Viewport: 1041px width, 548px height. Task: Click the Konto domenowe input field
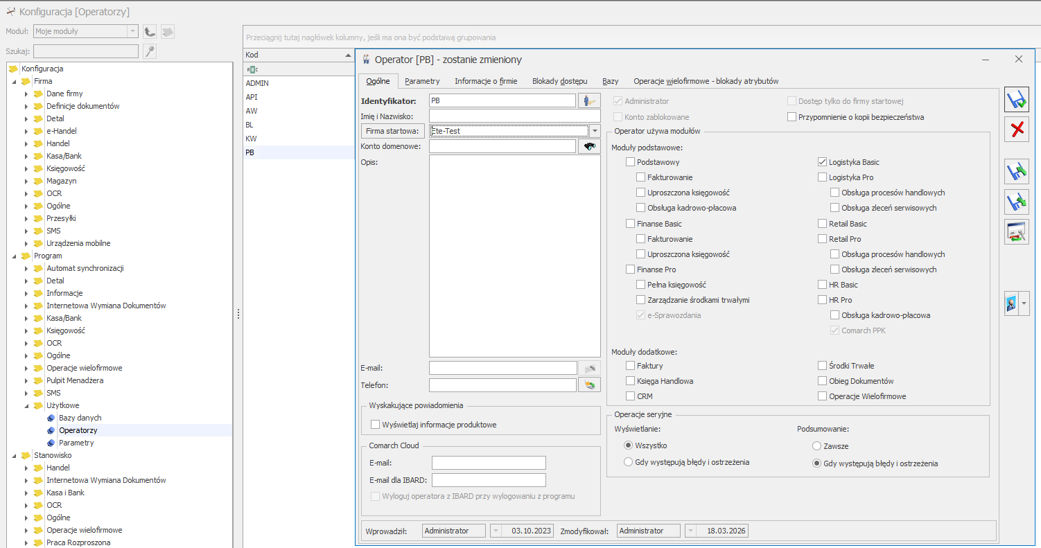(503, 146)
